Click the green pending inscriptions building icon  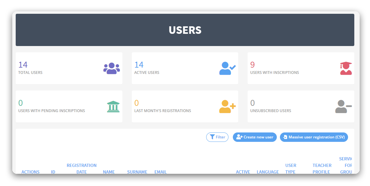tap(113, 107)
